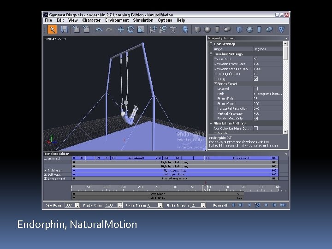
Task: Enable the Bitmap Export checkbox
Action: 256,89
